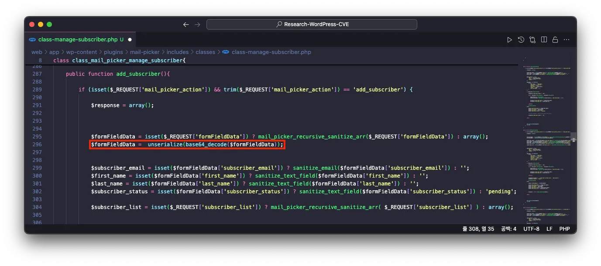Image resolution: width=601 pixels, height=266 pixels.
Task: Click line number 289 in the gutter
Action: point(37,90)
